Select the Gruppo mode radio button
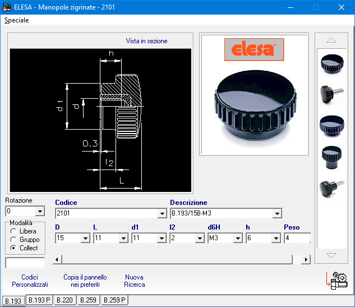The width and height of the screenshot is (355, 307). 13,240
